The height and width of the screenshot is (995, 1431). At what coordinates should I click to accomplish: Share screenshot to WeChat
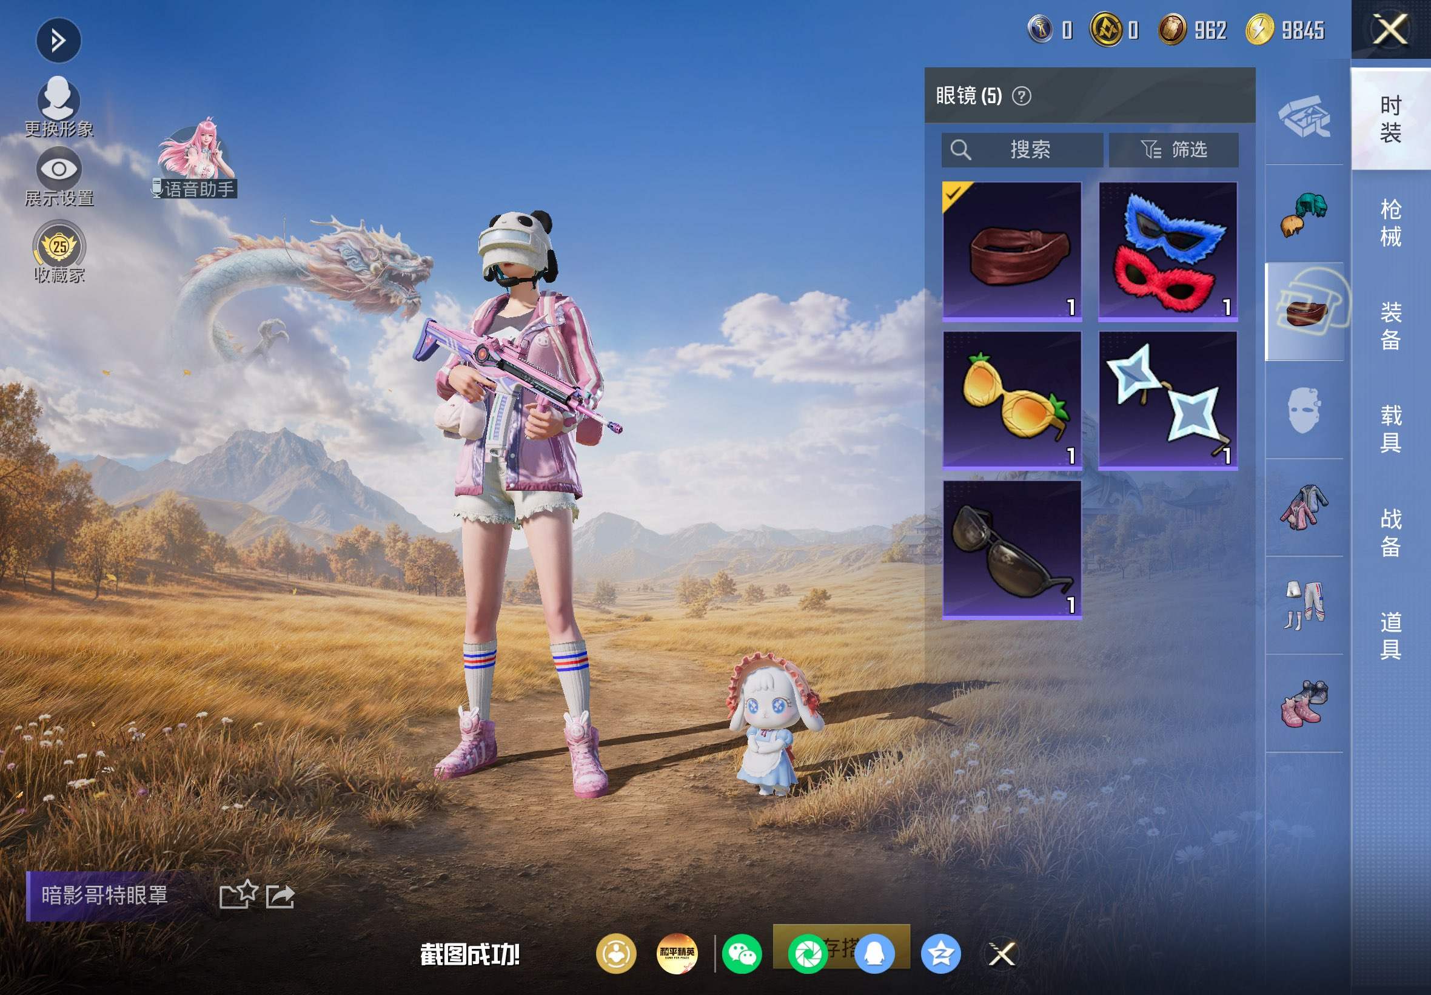(x=743, y=954)
